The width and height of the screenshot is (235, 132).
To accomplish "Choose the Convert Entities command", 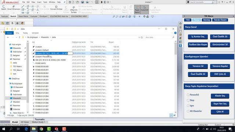I will 56,8.
